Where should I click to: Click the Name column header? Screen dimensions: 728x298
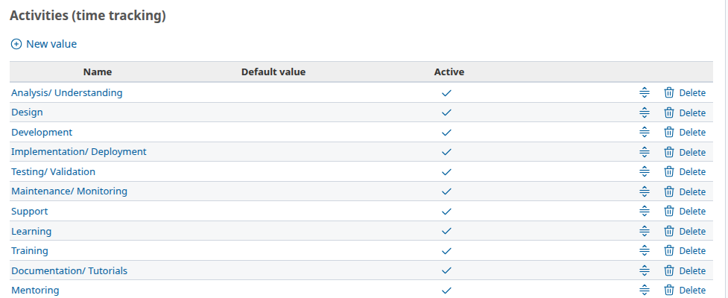coord(98,72)
